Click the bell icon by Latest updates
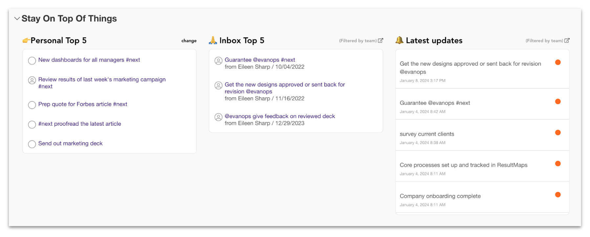The width and height of the screenshot is (590, 237). tap(399, 40)
